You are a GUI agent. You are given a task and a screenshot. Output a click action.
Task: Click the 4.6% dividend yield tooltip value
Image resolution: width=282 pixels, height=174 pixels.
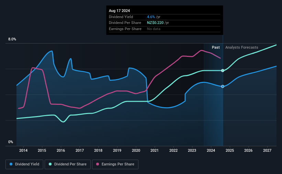[151, 17]
